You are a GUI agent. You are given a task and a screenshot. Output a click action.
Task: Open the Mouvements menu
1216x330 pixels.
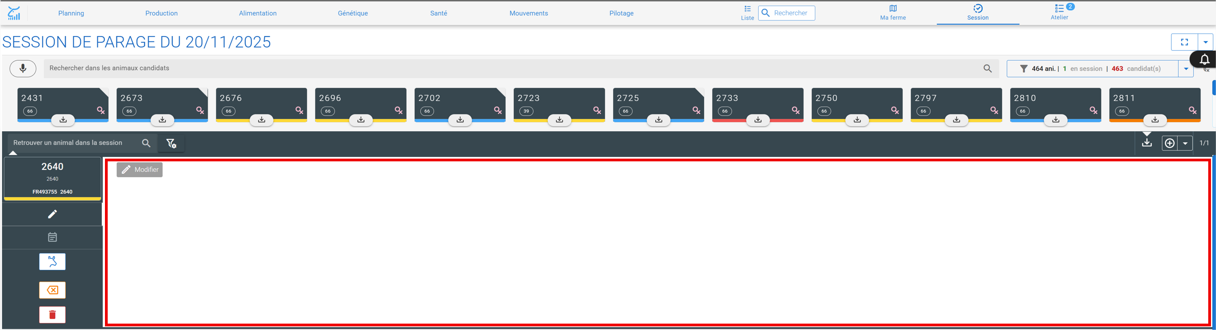pyautogui.click(x=529, y=13)
